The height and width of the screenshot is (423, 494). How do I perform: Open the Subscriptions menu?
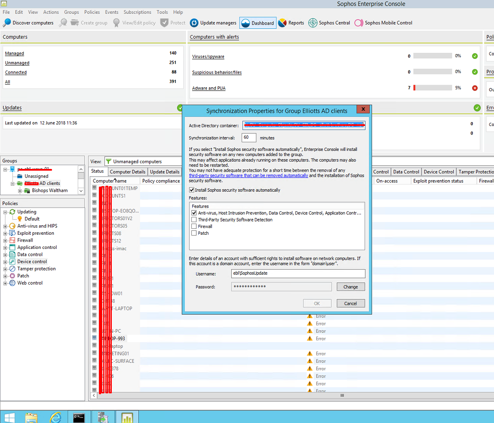coord(137,12)
